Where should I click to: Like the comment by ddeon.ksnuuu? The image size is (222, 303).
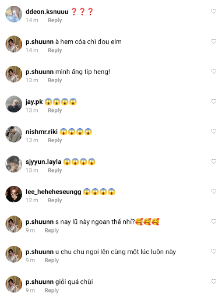pyautogui.click(x=213, y=11)
